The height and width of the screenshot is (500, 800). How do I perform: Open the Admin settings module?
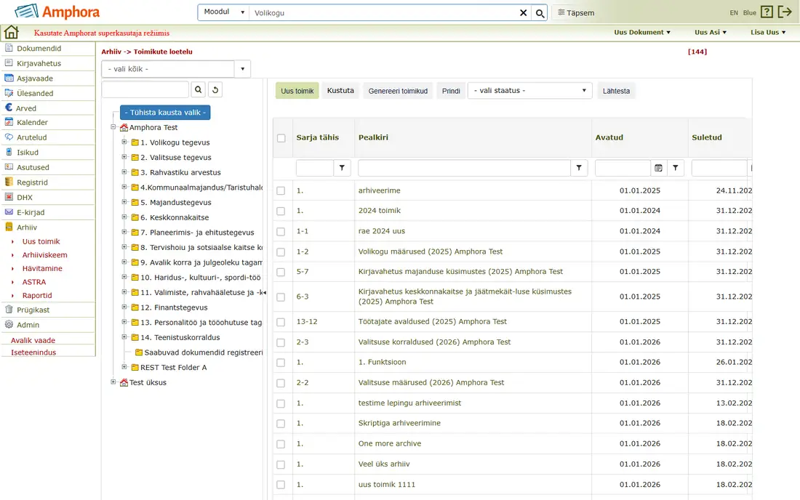tap(28, 325)
